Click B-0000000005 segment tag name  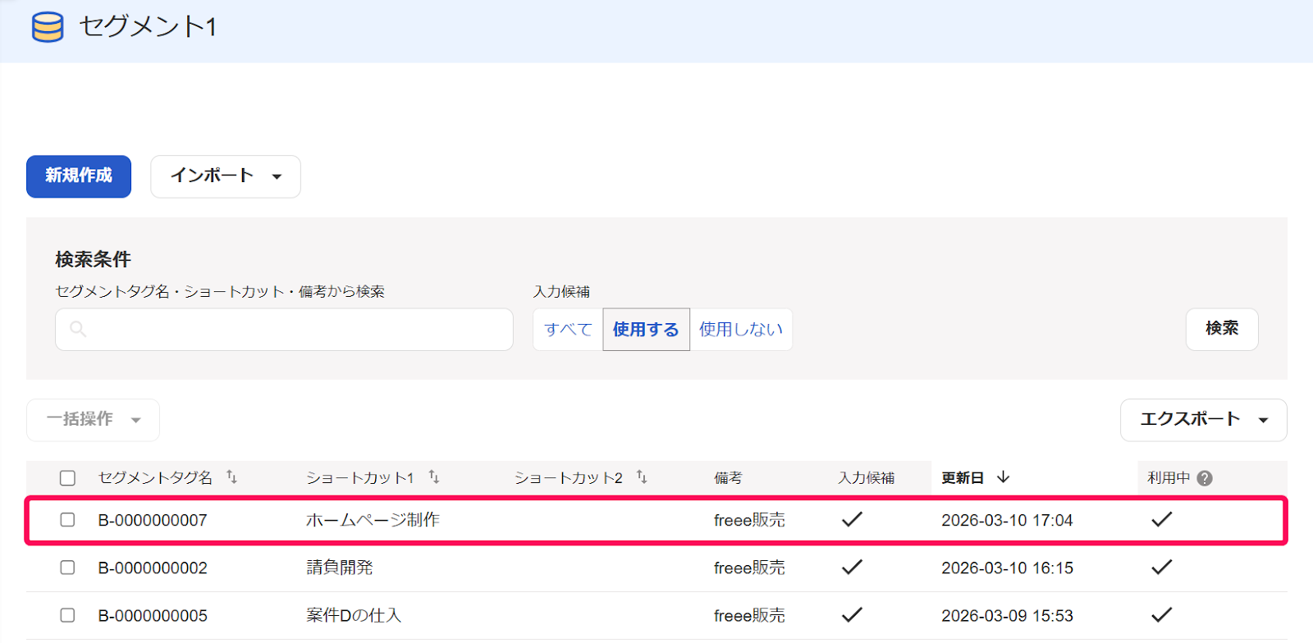[x=153, y=615]
